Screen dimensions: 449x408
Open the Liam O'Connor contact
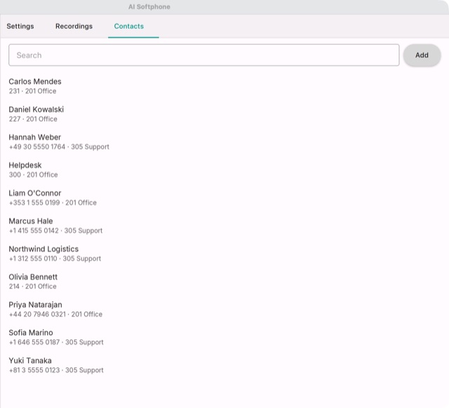coord(35,193)
